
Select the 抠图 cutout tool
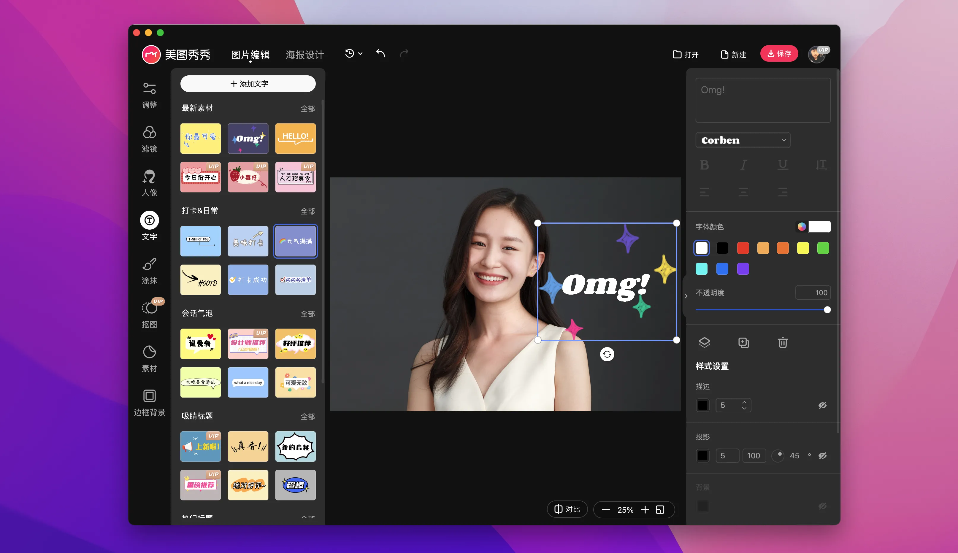click(149, 314)
